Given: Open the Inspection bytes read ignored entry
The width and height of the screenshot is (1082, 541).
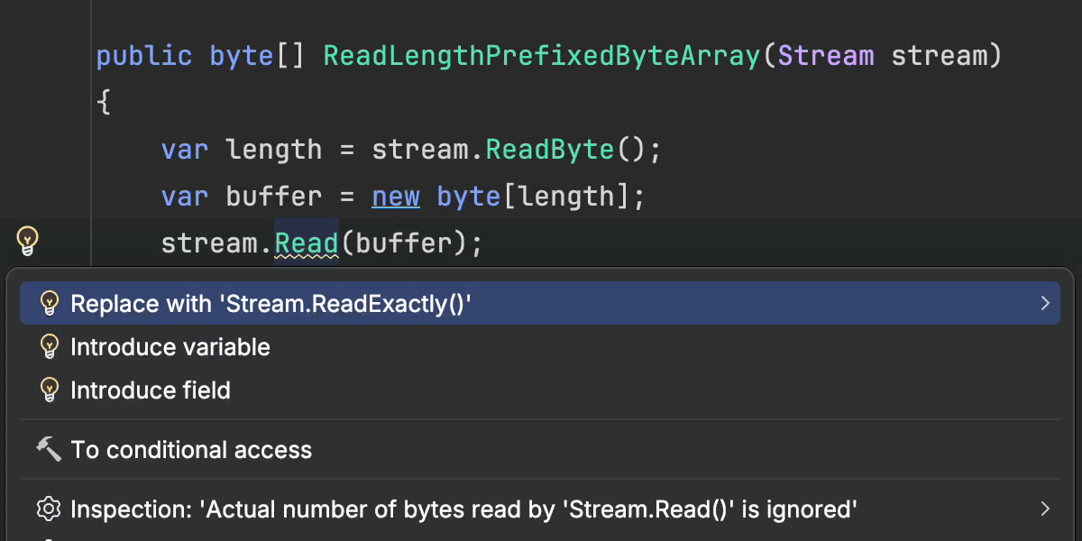Looking at the screenshot, I should (539, 509).
